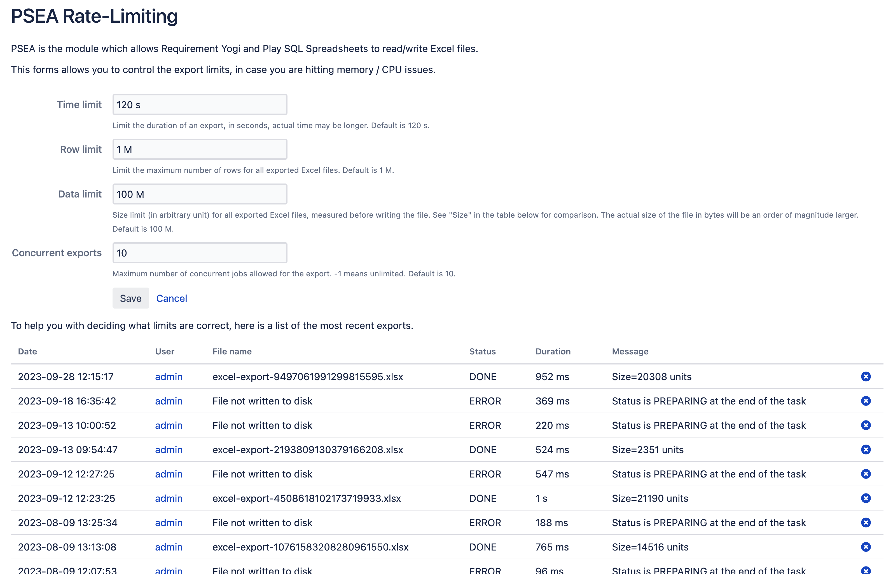Screen dimensions: 893x574
Task: Delete the 2023-09-12 12:27:25 error row
Action: (865, 474)
